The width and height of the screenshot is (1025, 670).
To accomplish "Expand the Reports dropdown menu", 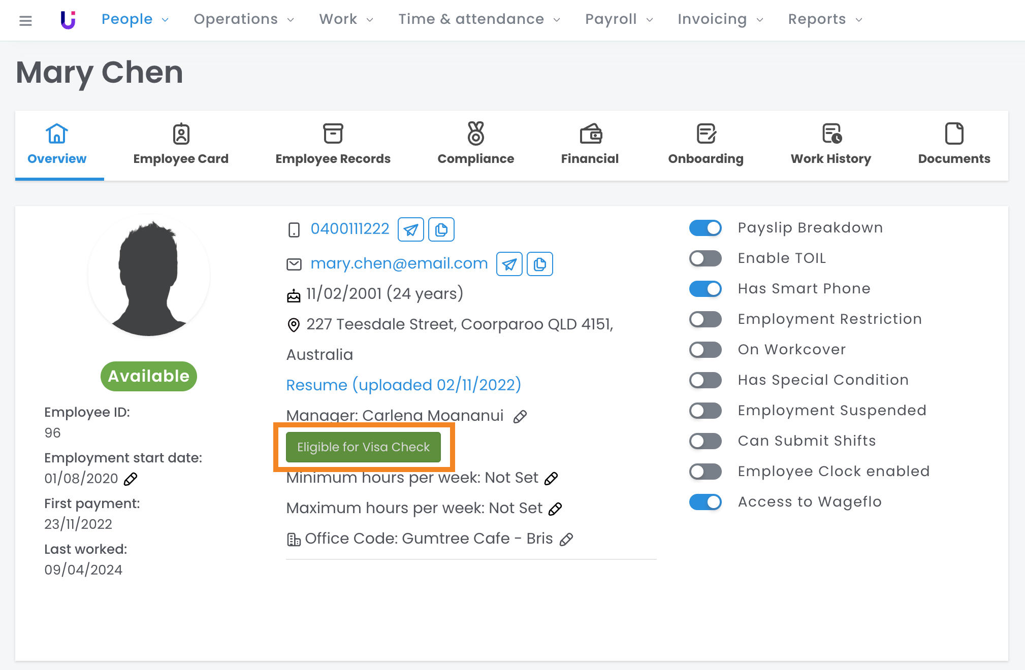I will [x=825, y=19].
